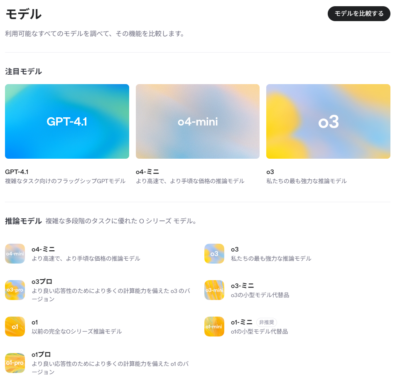The image size is (395, 380).
Task: Click o3 name in reasoning models list
Action: 235,249
